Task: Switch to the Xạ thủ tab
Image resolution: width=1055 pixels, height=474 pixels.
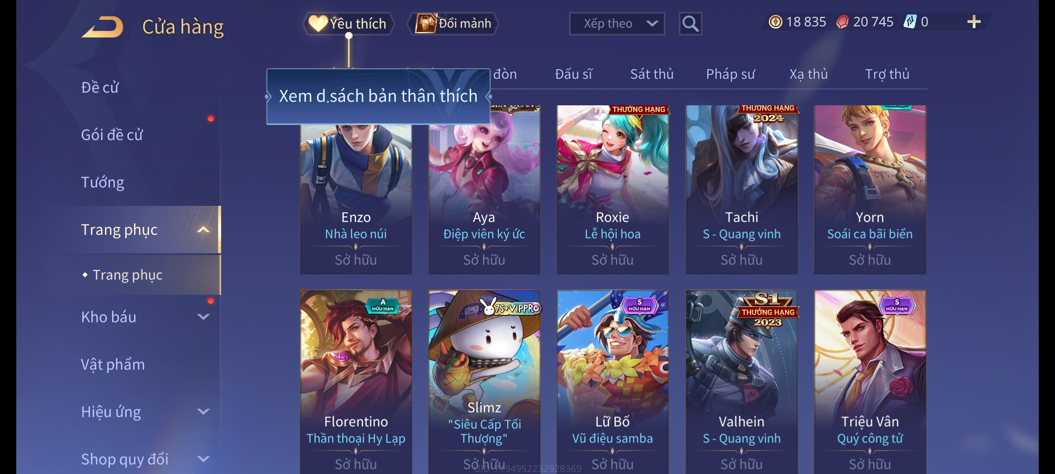Action: coord(808,74)
